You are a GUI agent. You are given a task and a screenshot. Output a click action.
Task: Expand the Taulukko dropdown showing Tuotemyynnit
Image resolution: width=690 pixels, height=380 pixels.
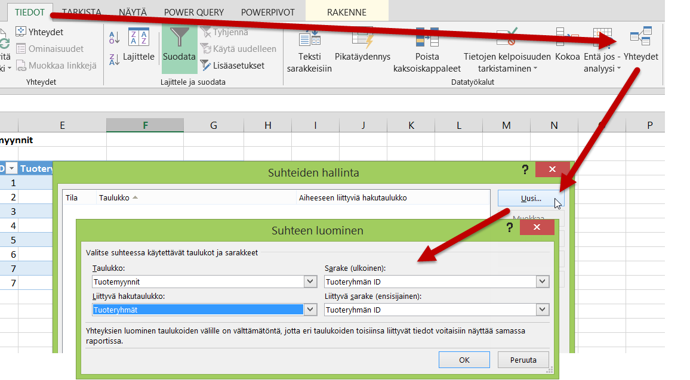point(310,282)
